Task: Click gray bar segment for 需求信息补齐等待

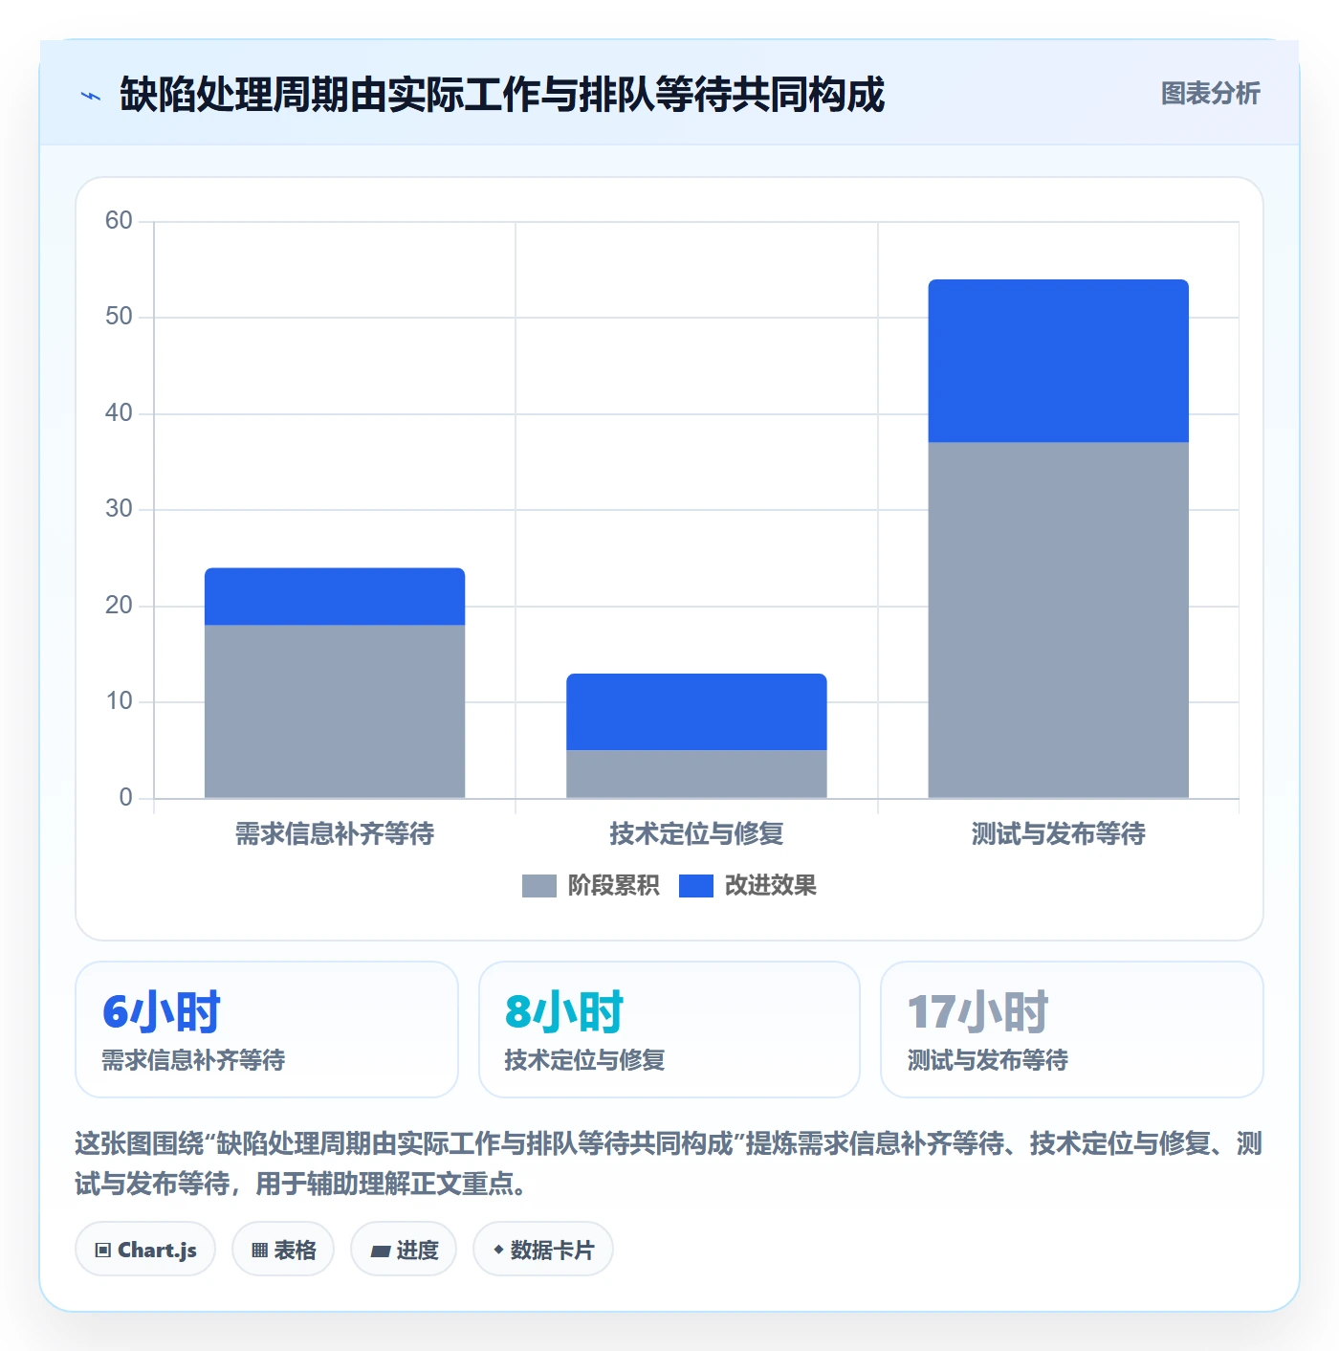Action: tap(335, 712)
